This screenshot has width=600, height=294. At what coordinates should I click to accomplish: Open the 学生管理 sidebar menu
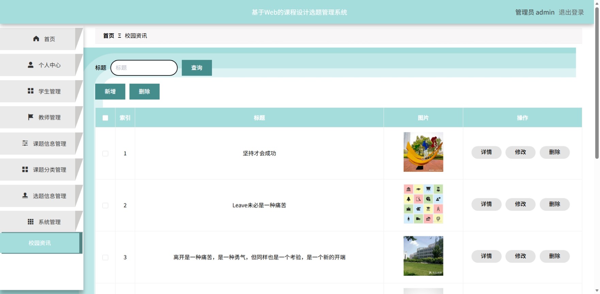41,91
